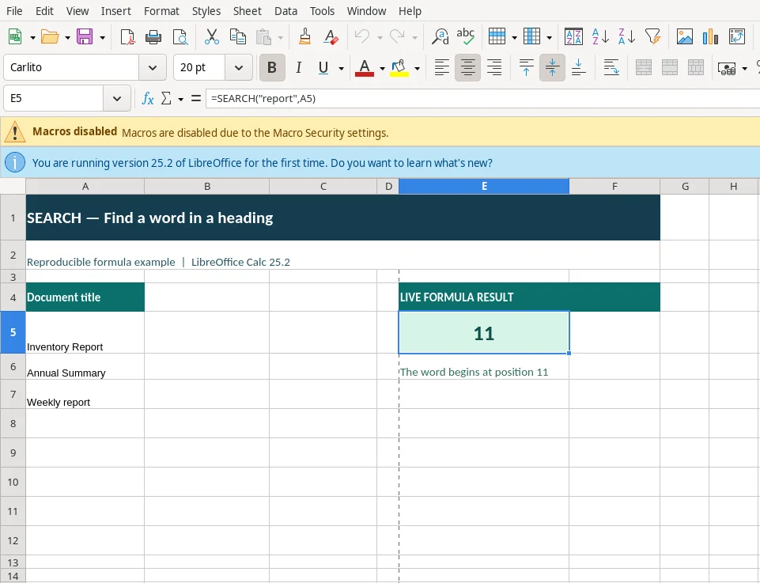The width and height of the screenshot is (760, 583).
Task: Toggle Bold formatting
Action: coord(272,68)
